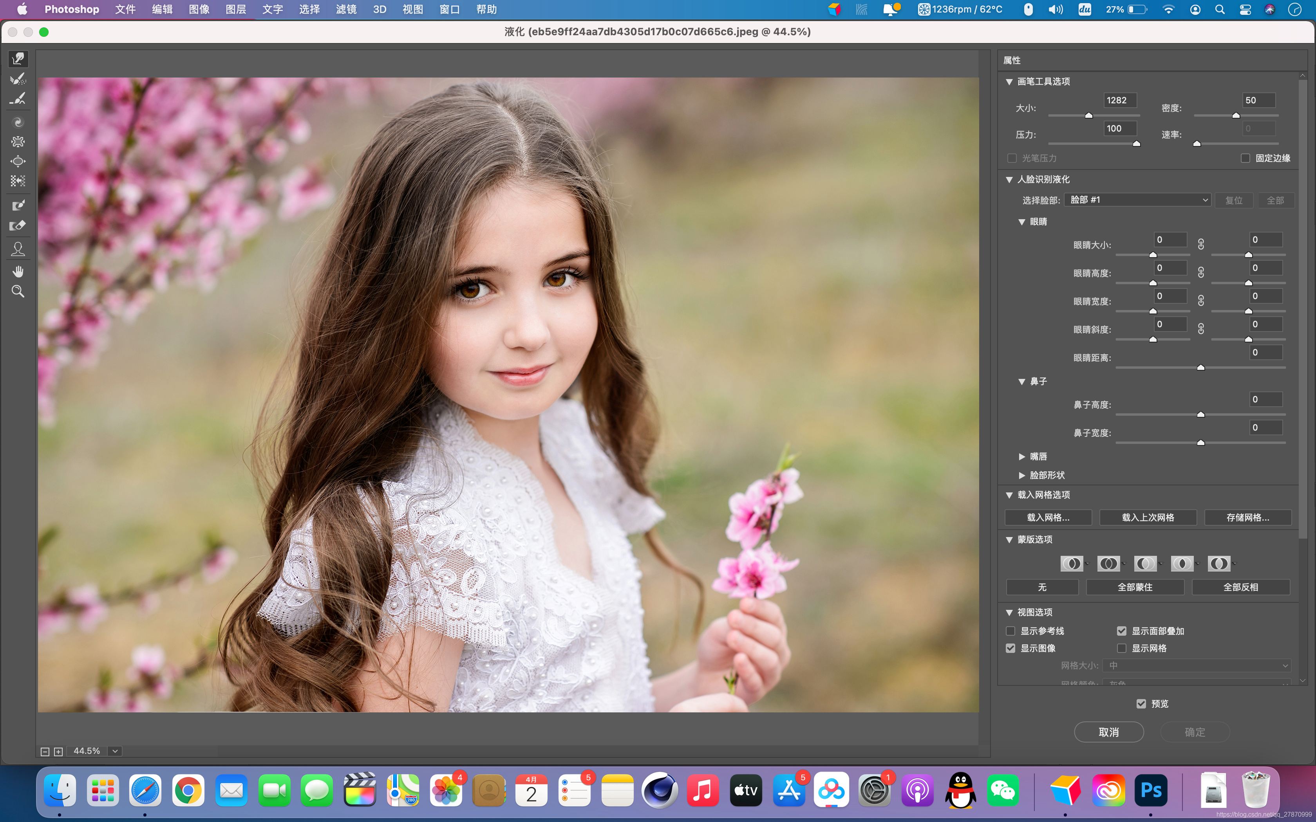This screenshot has width=1316, height=822.
Task: Toggle link icon for 眼睛大小
Action: pos(1201,244)
